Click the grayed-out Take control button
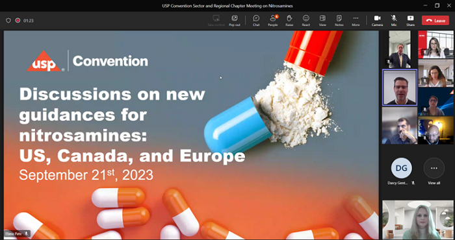Viewport: 455px width, 240px height. 216,21
